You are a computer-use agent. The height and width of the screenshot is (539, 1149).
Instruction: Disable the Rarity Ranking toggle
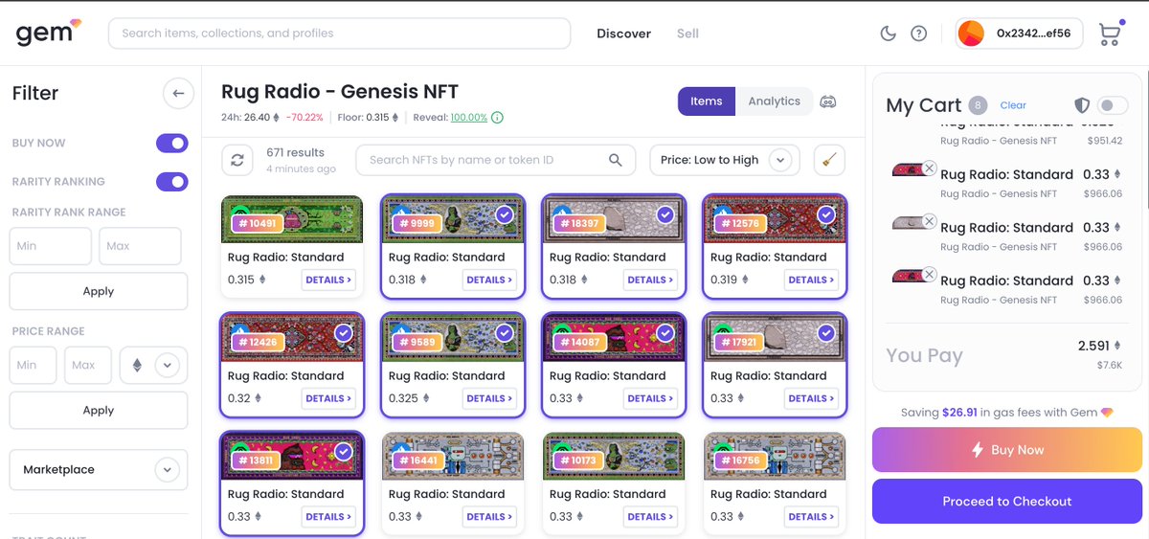(x=172, y=181)
